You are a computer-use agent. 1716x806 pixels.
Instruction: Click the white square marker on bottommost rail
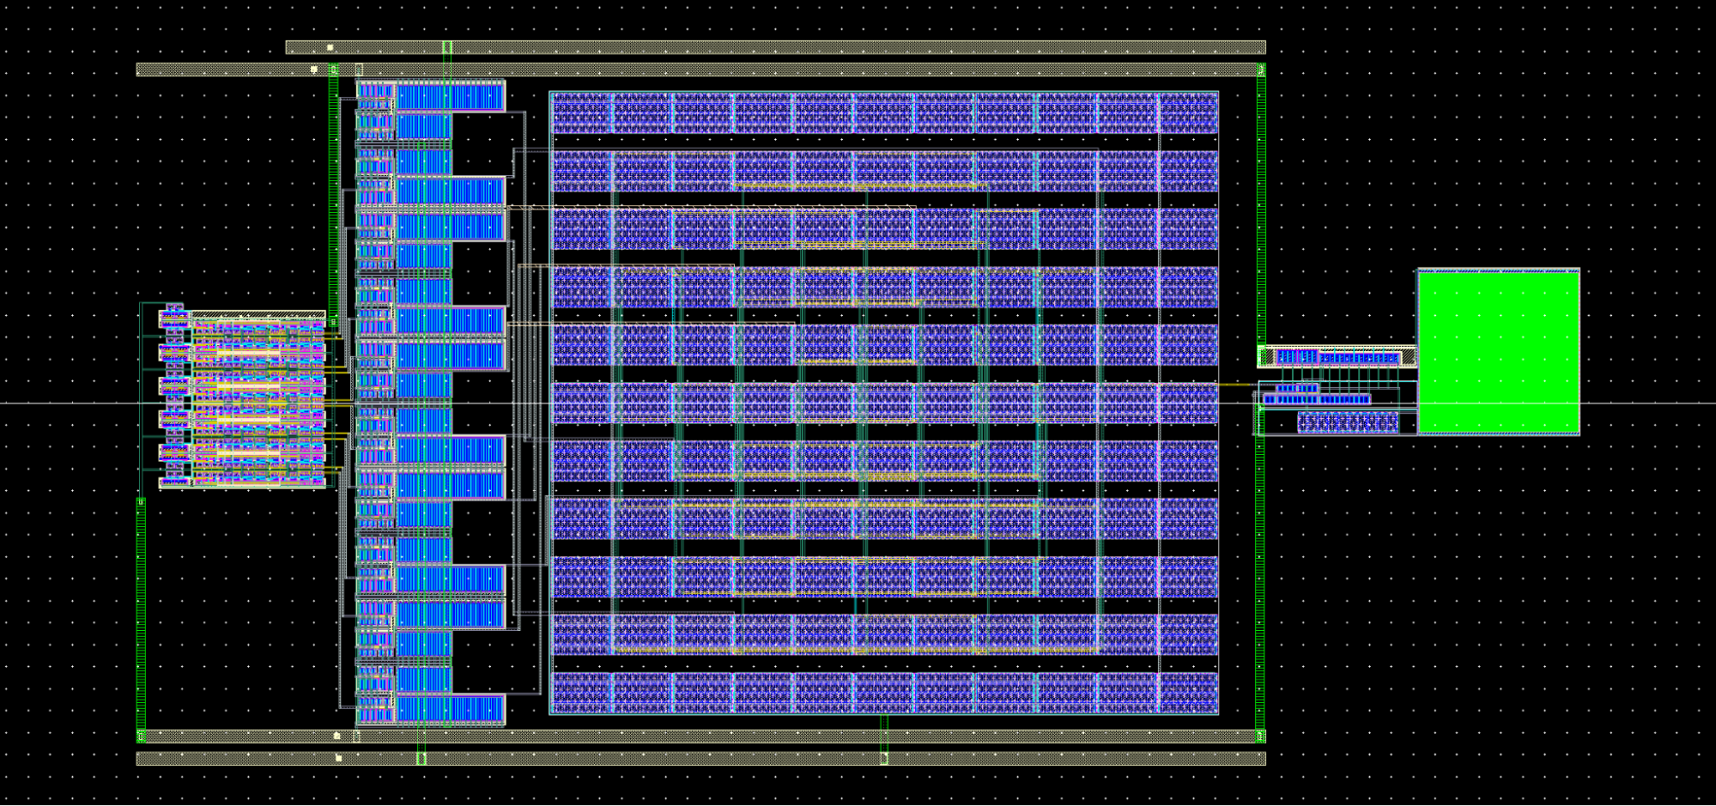coord(338,759)
